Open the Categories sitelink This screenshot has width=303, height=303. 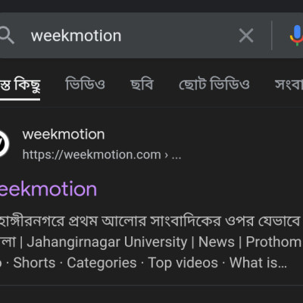[x=102, y=263]
